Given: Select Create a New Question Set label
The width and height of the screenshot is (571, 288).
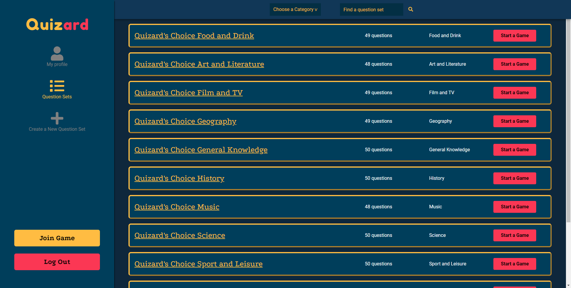Looking at the screenshot, I should pos(57,129).
